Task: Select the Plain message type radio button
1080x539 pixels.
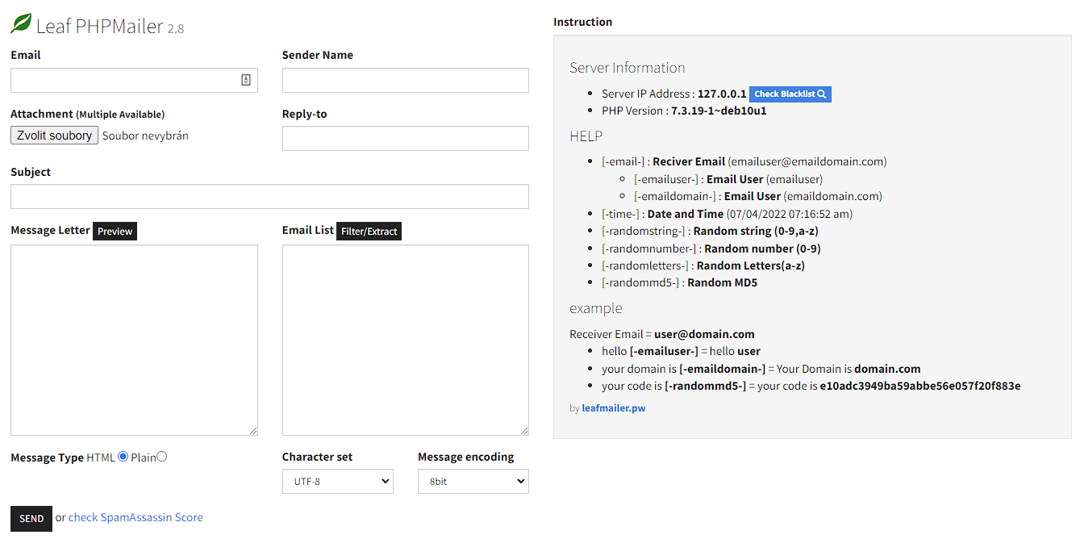Action: 162,457
